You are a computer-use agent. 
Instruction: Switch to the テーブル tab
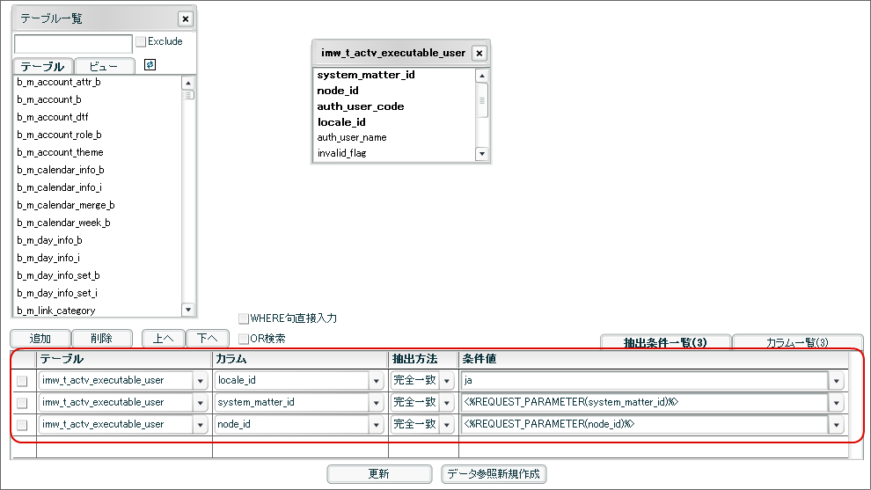pos(43,67)
